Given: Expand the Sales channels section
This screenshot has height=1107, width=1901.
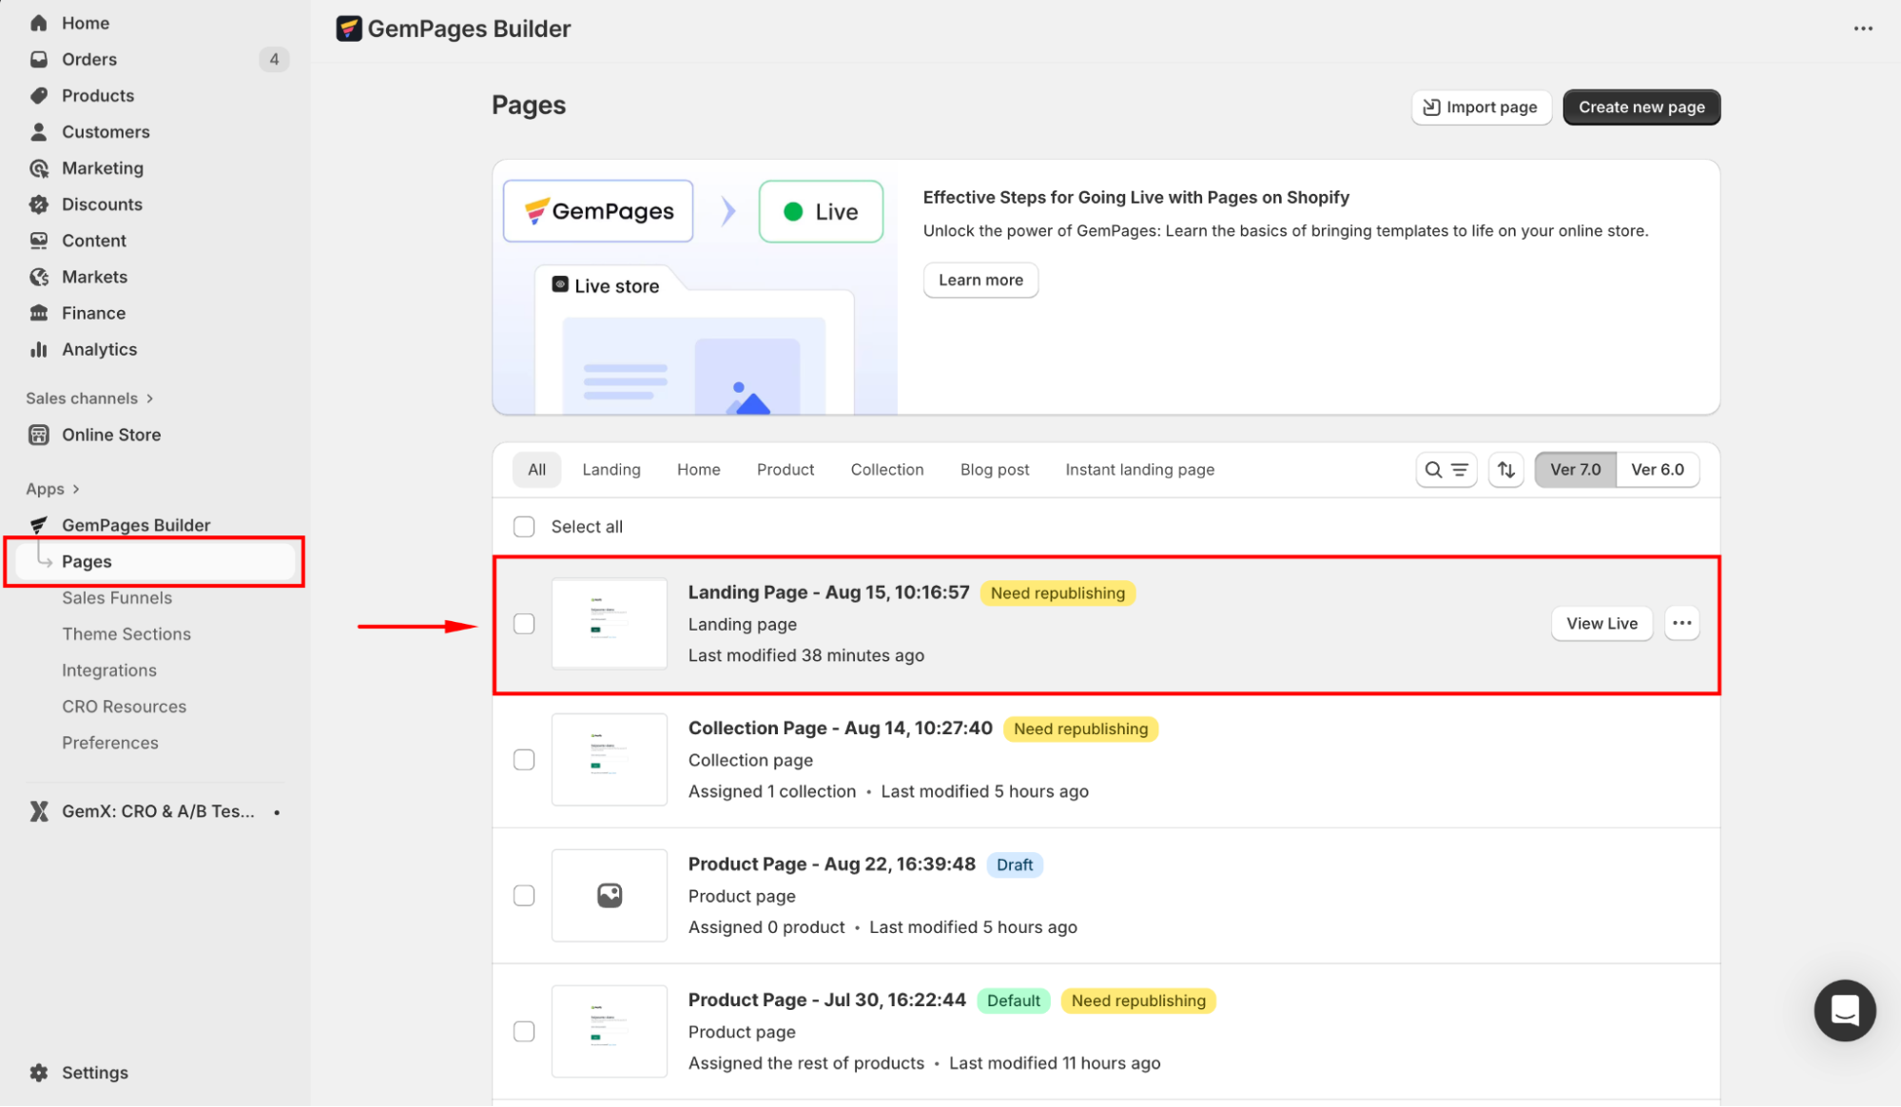Looking at the screenshot, I should point(149,398).
